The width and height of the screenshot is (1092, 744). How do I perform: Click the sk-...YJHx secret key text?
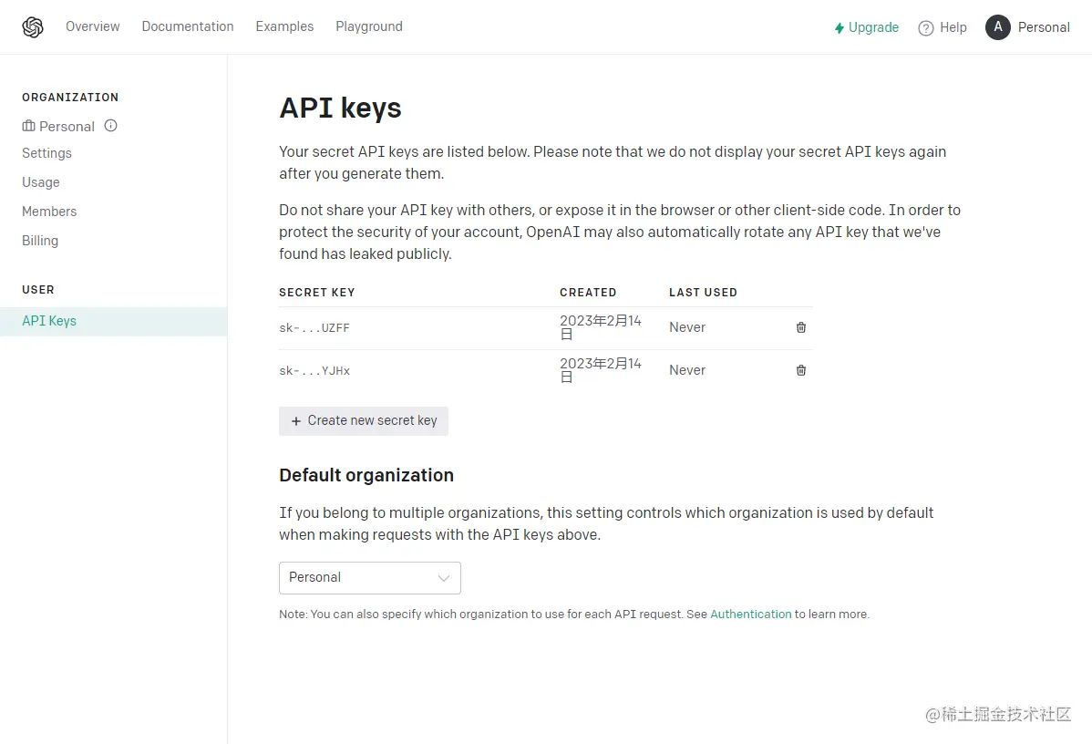pyautogui.click(x=314, y=370)
